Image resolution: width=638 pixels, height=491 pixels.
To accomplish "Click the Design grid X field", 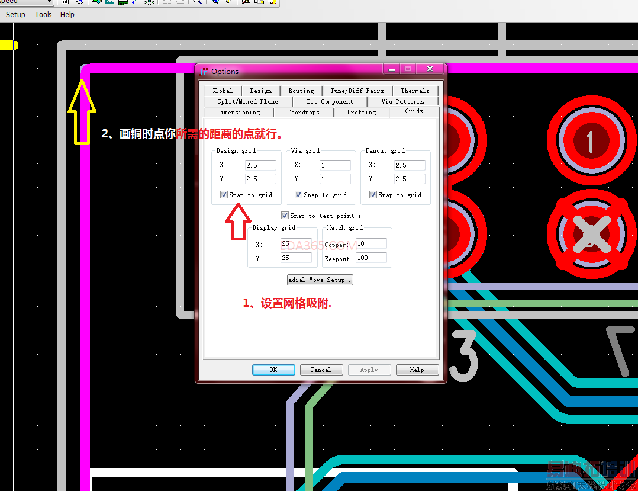I will [x=260, y=165].
